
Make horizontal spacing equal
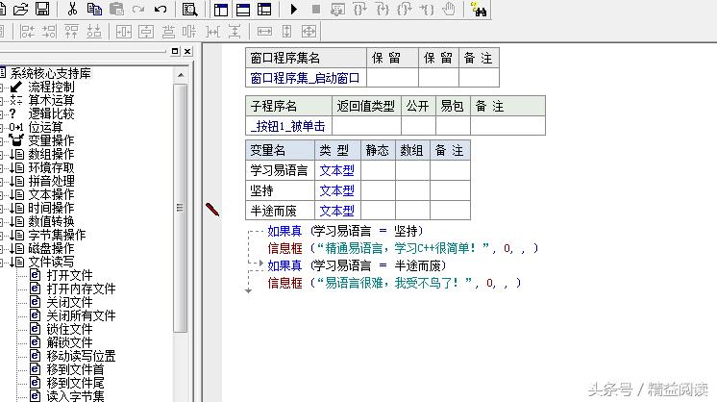click(x=212, y=32)
